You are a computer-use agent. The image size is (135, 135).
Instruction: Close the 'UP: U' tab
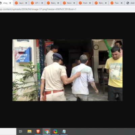[42, 3]
